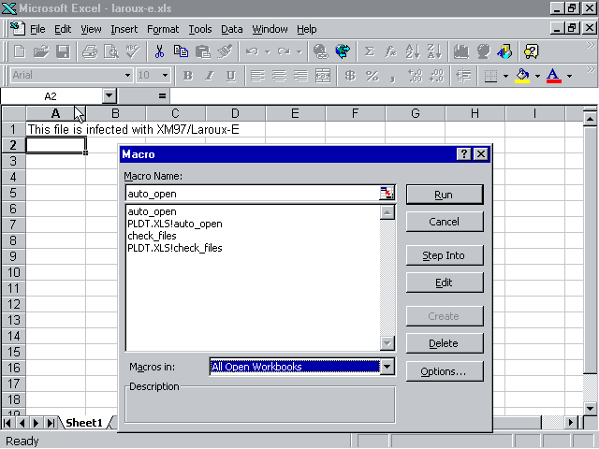Open the Fill Color dropdown arrow
Viewport: 599px width, 449px height.
click(x=537, y=76)
